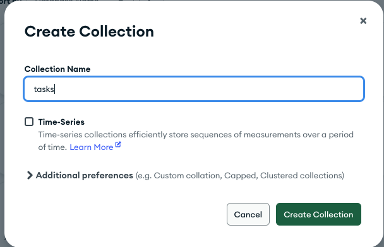The width and height of the screenshot is (384, 247).
Task: Confirm with the green Create Collection button
Action: [318, 214]
